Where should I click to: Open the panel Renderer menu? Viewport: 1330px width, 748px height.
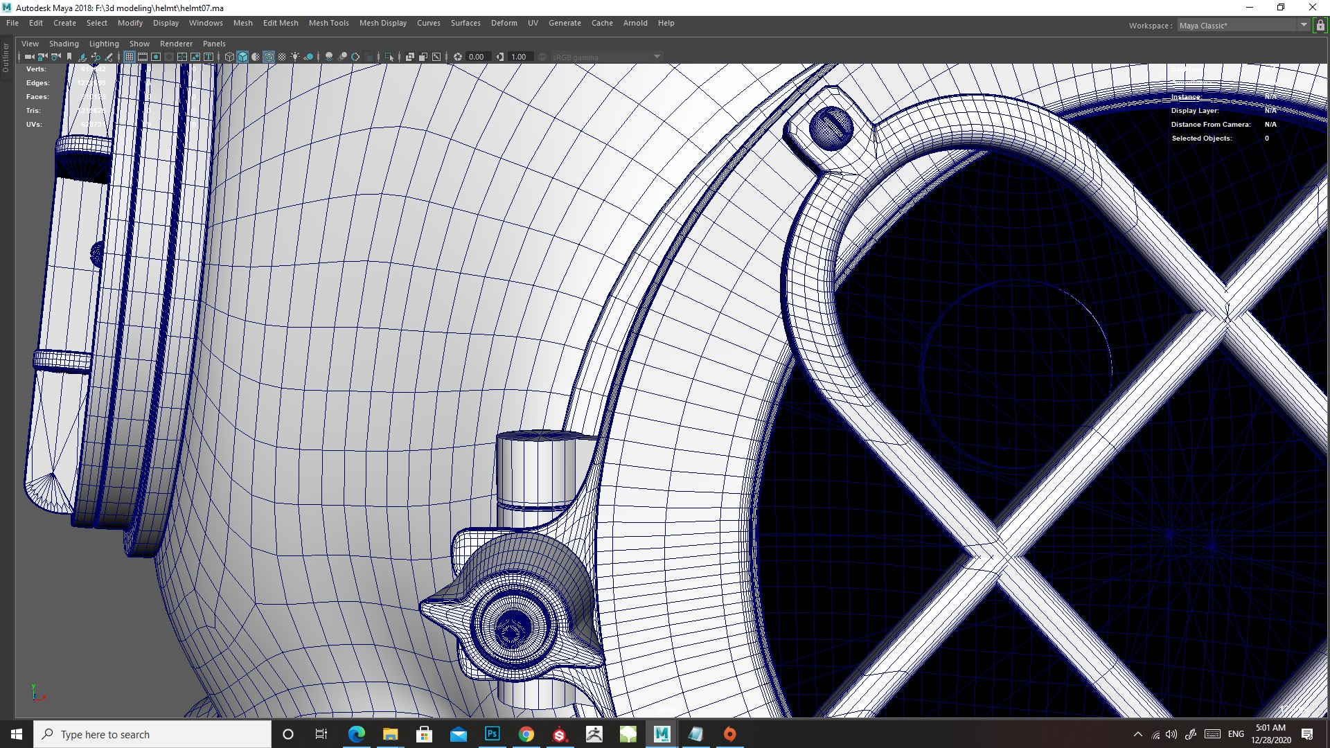(176, 44)
